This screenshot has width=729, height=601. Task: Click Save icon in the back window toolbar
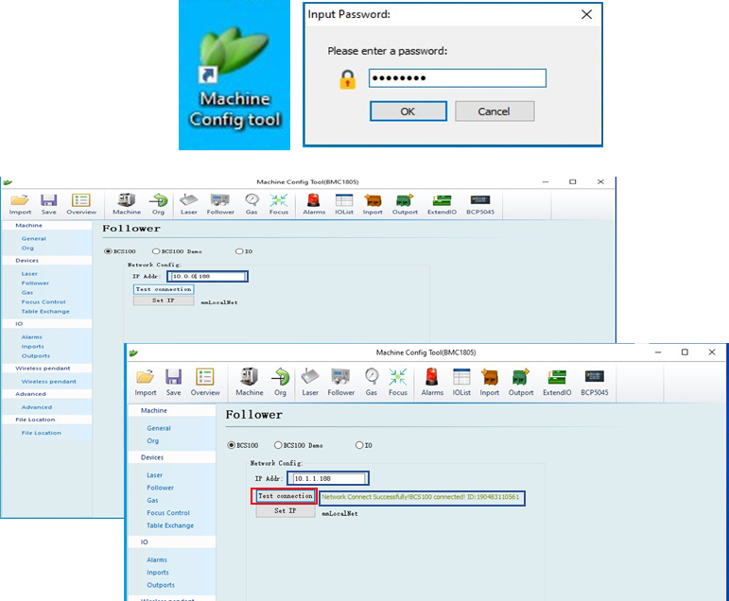tap(48, 204)
